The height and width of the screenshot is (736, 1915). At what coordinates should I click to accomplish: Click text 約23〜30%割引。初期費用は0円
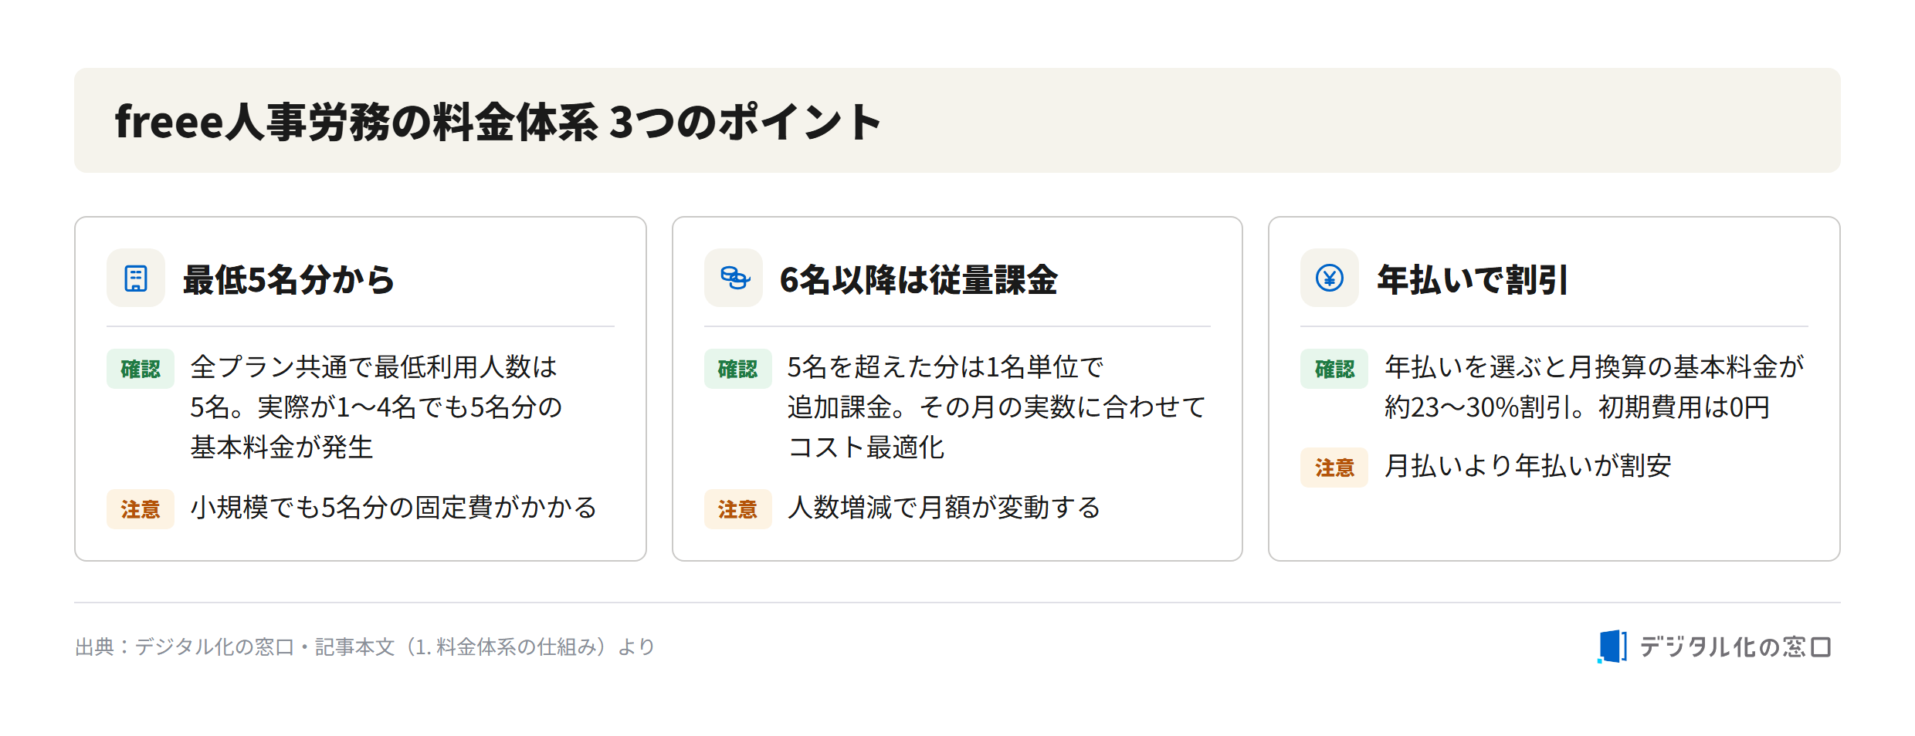(x=1577, y=407)
